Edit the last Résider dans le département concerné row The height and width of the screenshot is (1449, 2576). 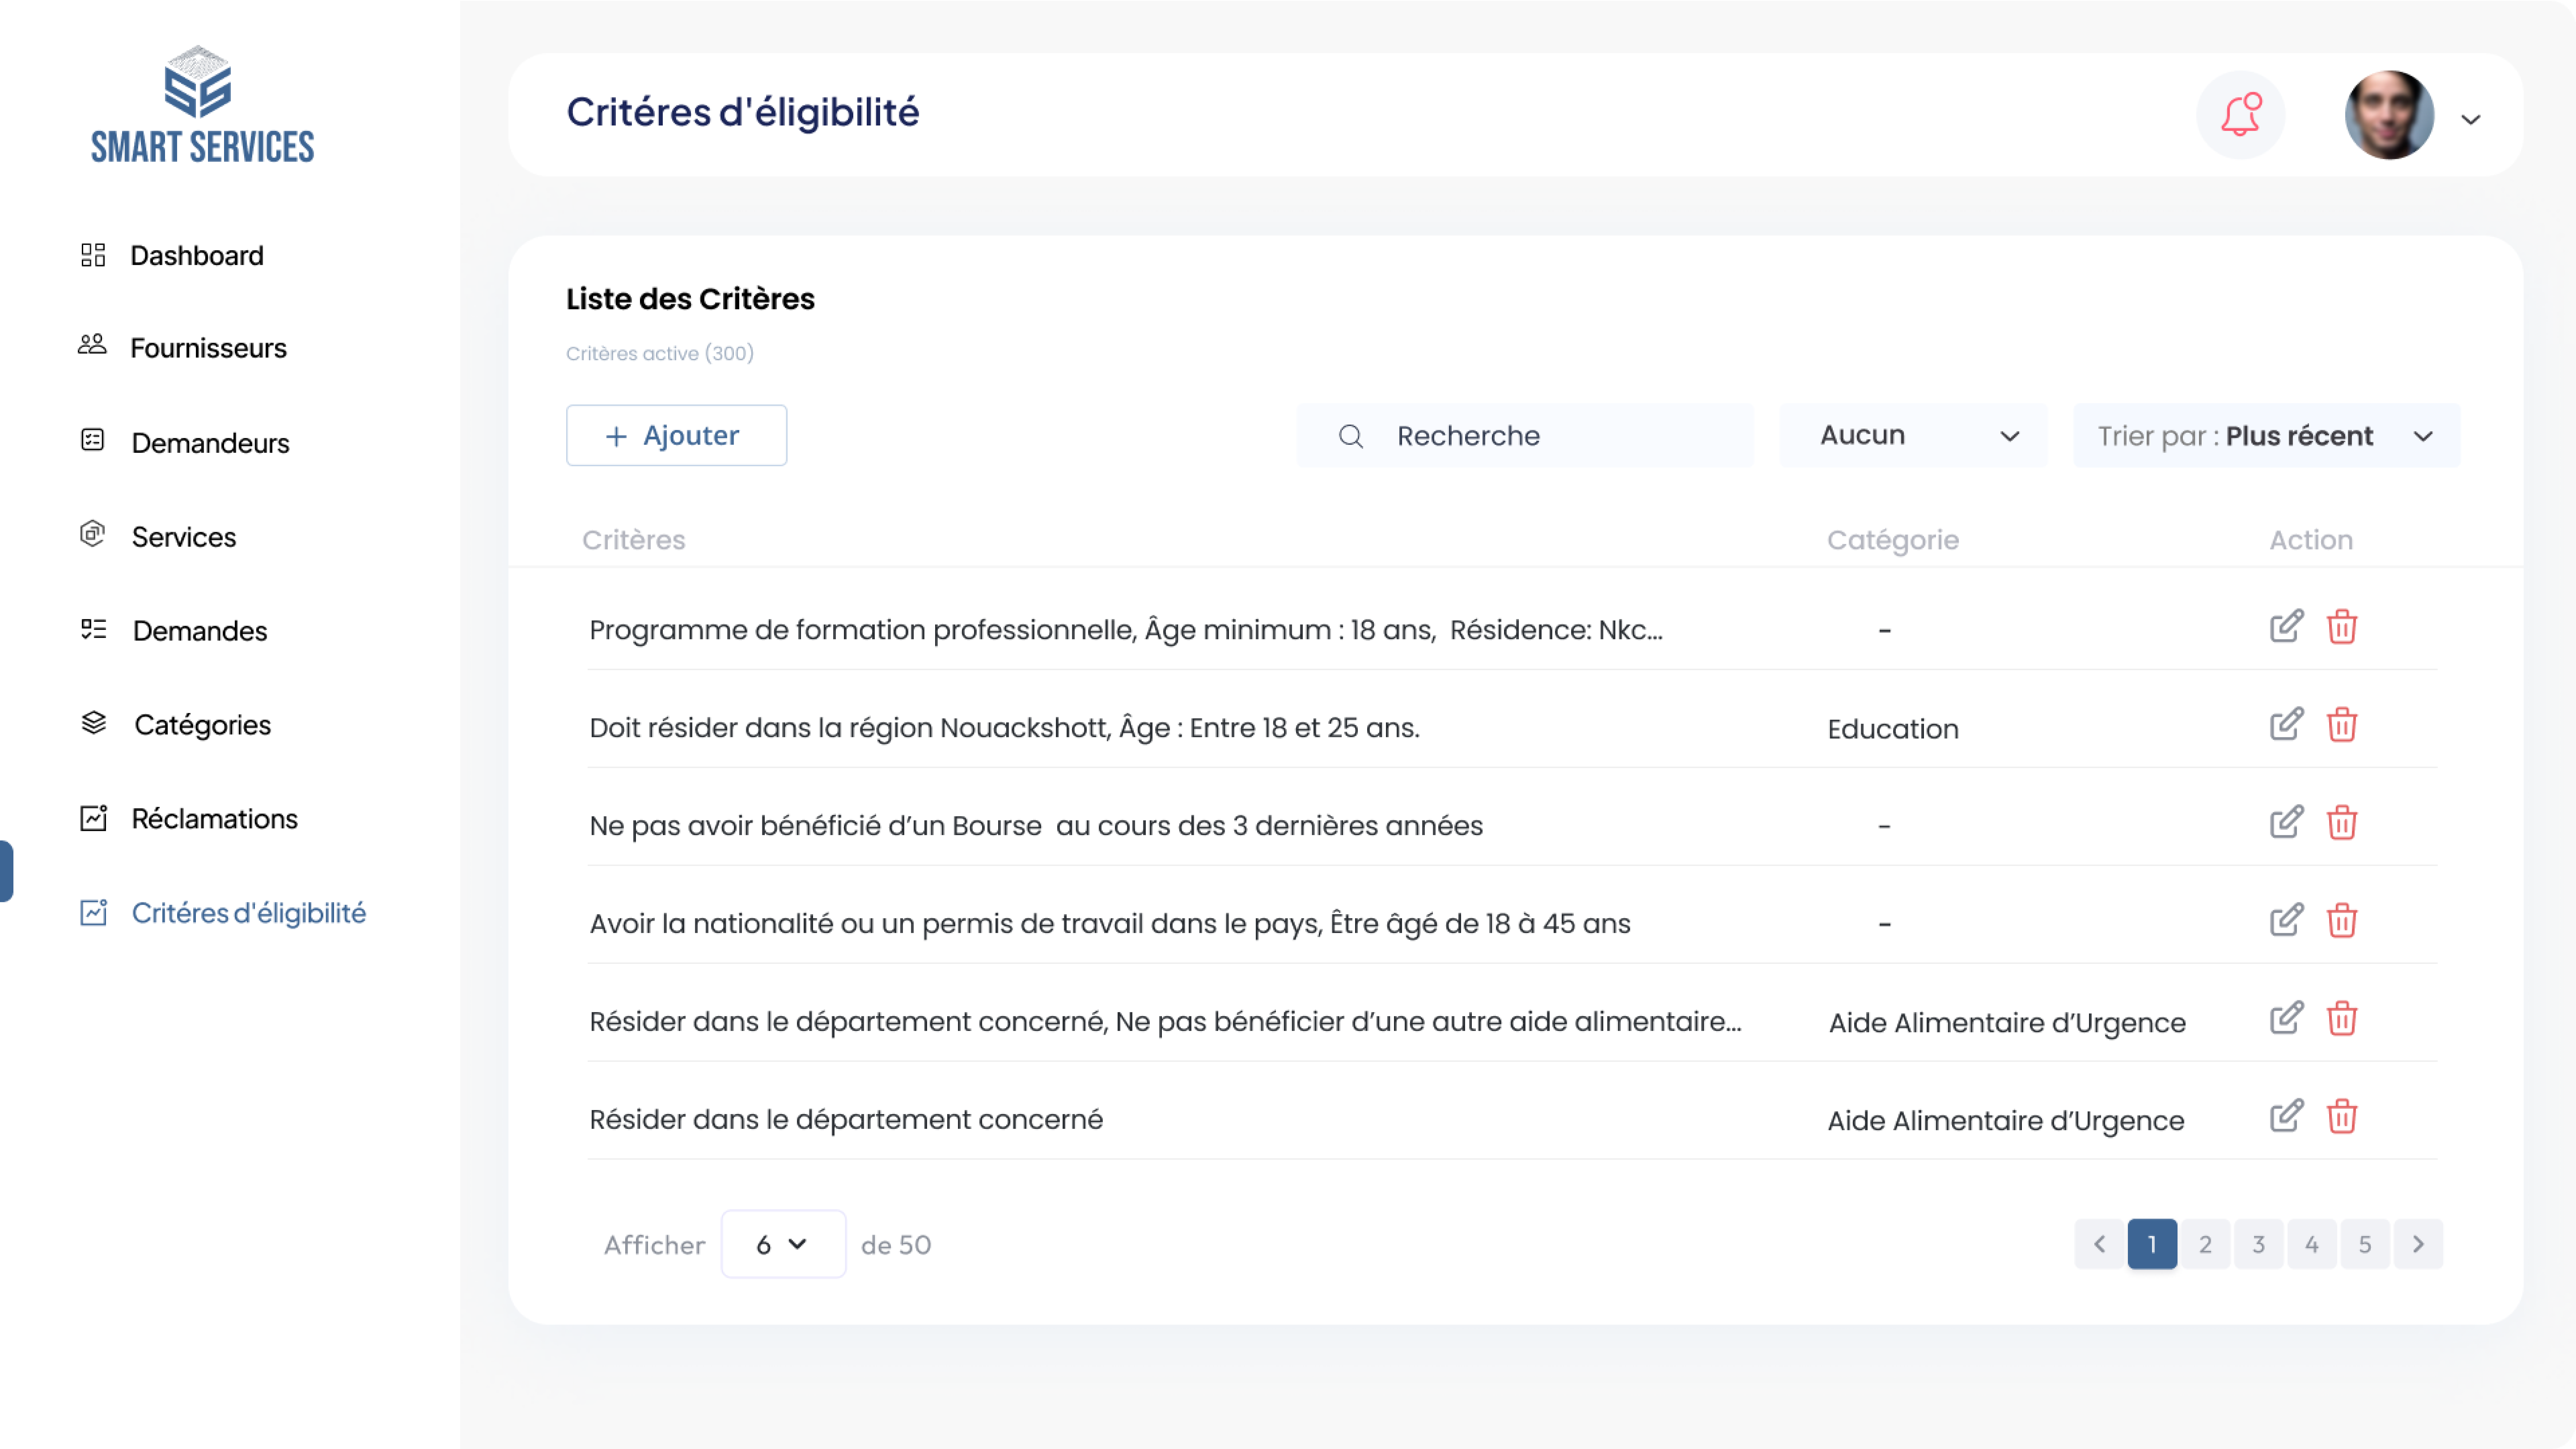pyautogui.click(x=2286, y=1116)
